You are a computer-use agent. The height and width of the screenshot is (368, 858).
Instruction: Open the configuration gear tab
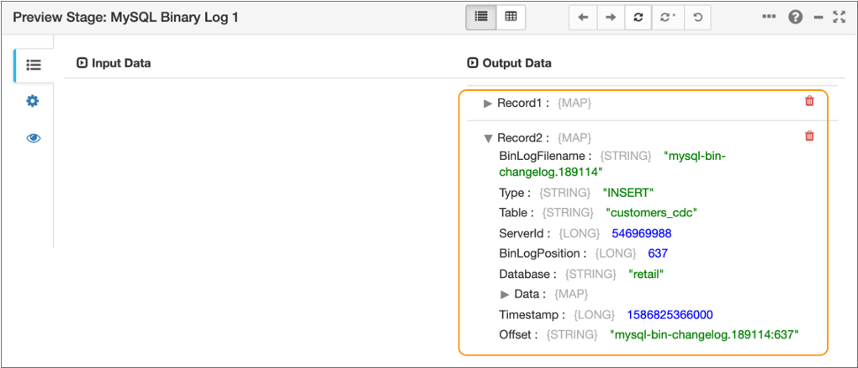33,101
